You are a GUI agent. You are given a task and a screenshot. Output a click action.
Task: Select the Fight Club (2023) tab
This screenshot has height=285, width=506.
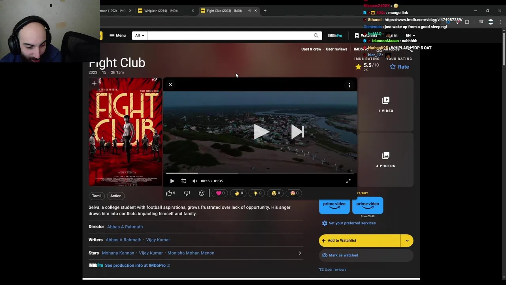click(224, 11)
